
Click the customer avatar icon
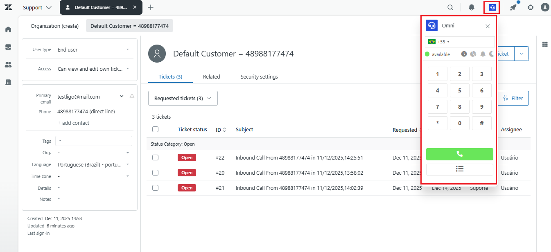(157, 54)
